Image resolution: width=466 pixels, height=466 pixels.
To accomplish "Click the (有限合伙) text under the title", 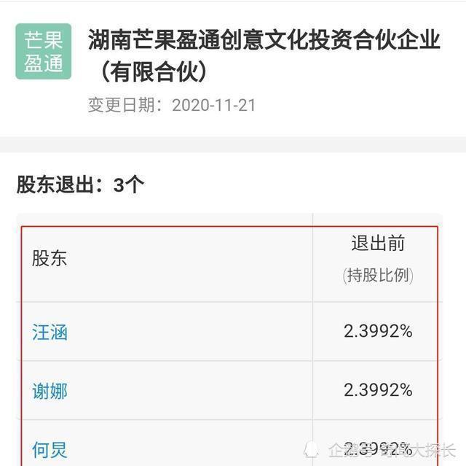I will click(x=154, y=71).
